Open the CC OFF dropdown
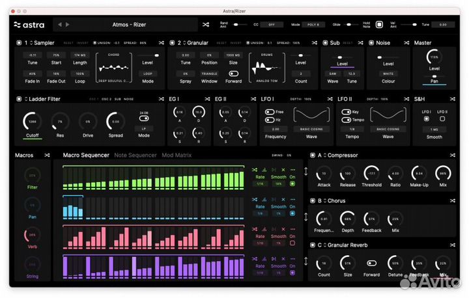Screen dimensions: 469x298 [x=272, y=25]
